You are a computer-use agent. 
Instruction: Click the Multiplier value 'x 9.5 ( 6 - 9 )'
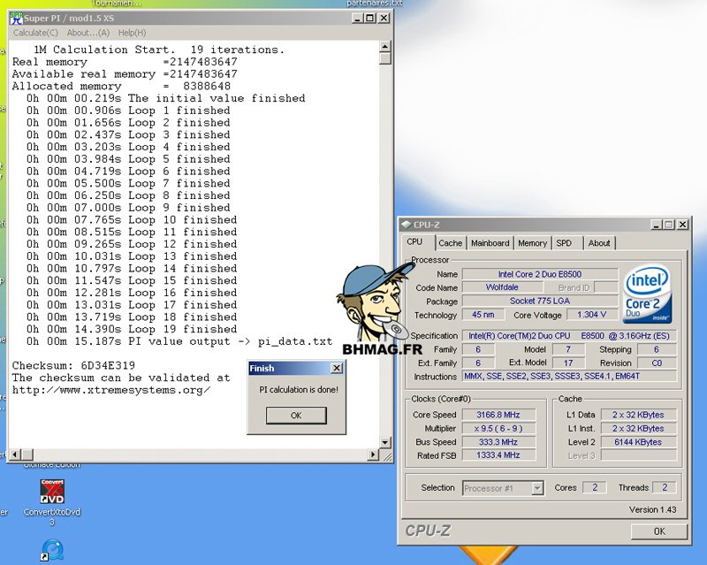tap(498, 428)
